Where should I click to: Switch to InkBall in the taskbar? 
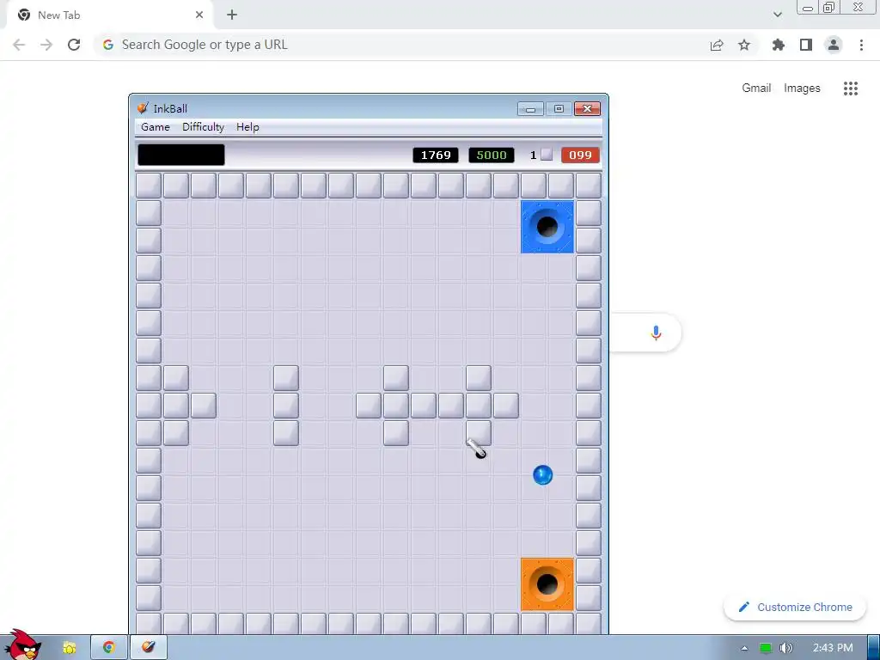point(148,647)
